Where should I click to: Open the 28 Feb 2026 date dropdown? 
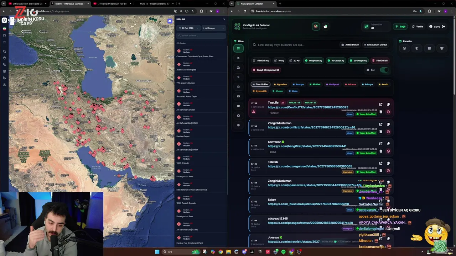(189, 28)
